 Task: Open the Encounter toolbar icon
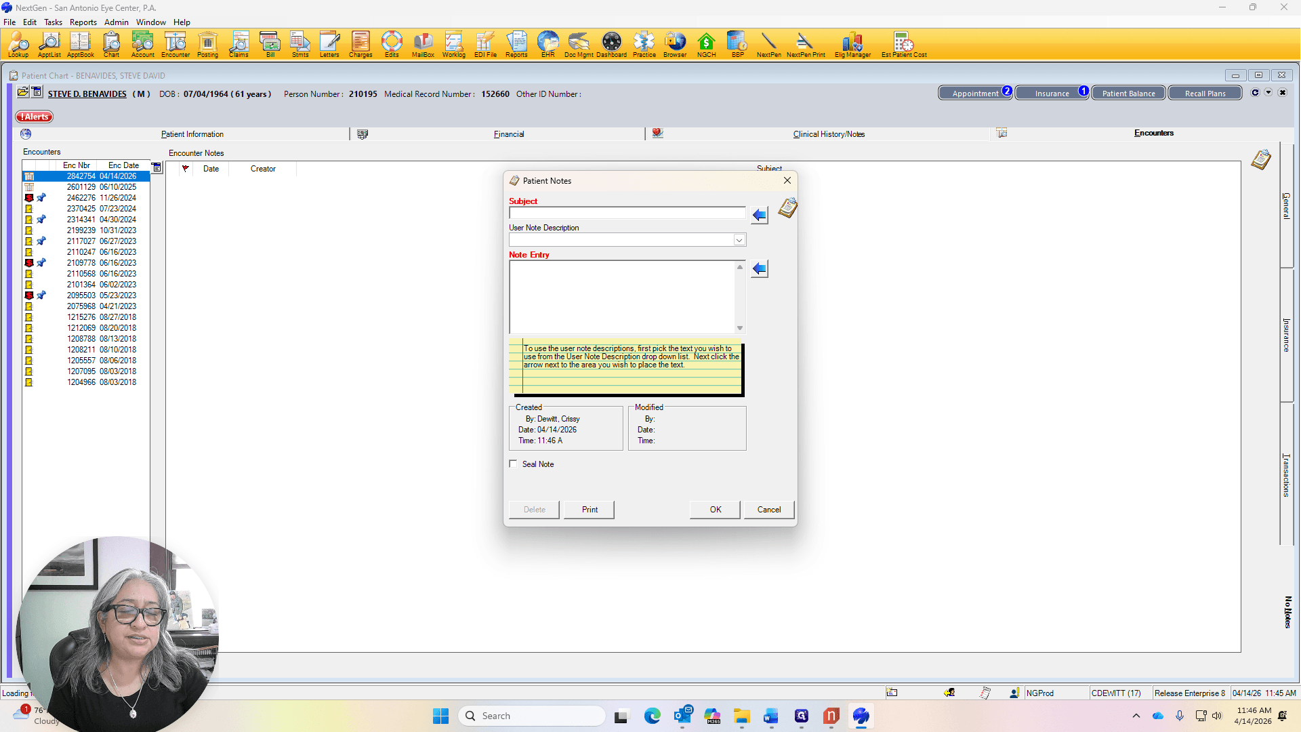[x=175, y=45]
